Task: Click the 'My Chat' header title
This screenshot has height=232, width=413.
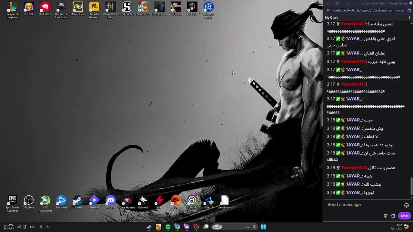Action: coord(331,18)
